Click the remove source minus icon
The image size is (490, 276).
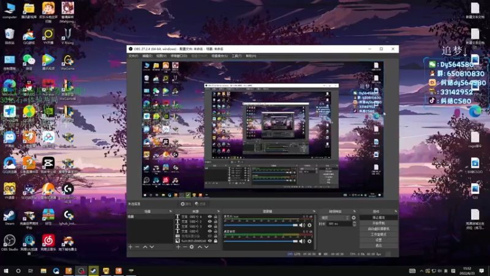[184, 247]
